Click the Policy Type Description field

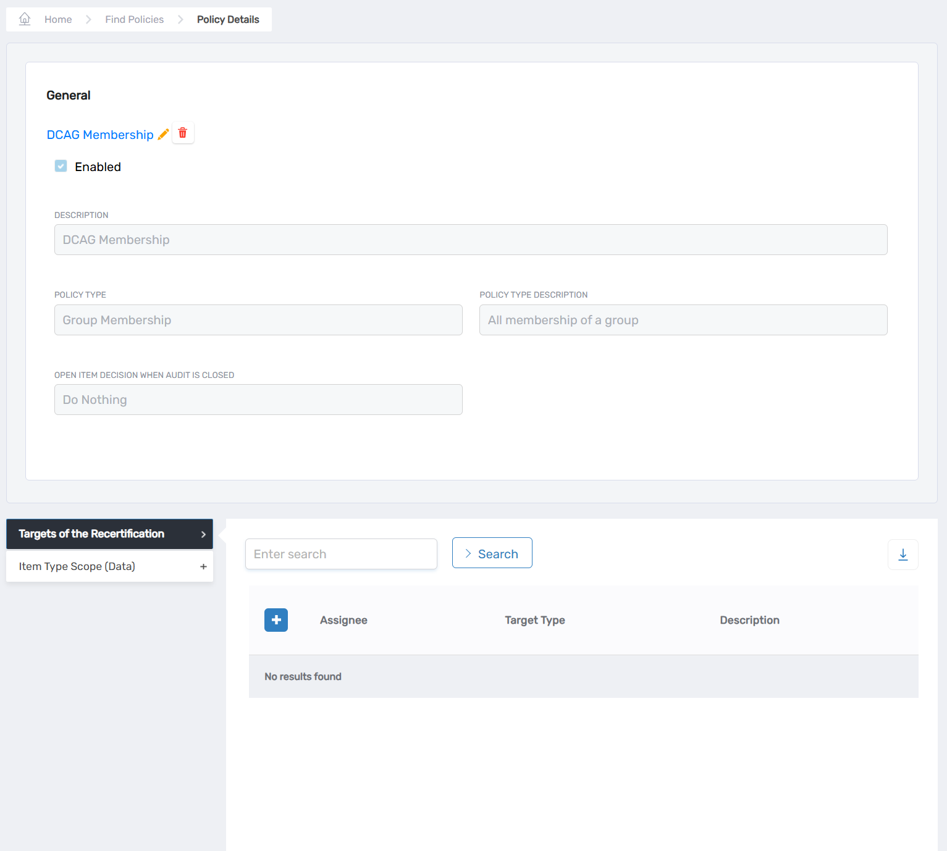point(683,320)
